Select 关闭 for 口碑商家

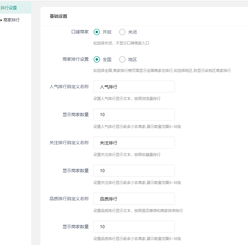[x=122, y=32]
